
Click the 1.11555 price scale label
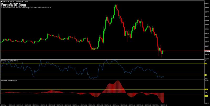tap(207, 29)
